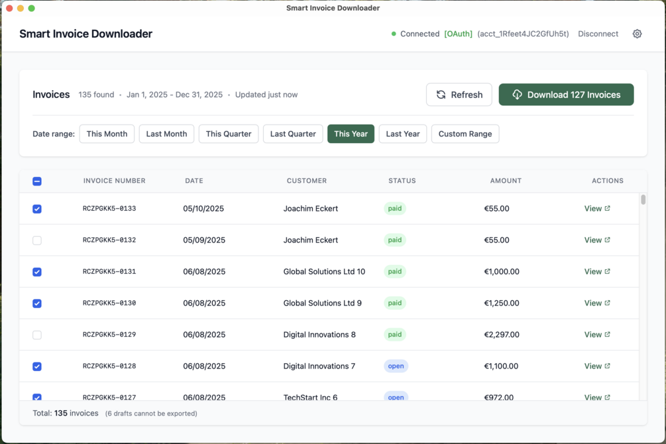Open external link icon for invoice 0130
Image resolution: width=666 pixels, height=444 pixels.
click(608, 302)
